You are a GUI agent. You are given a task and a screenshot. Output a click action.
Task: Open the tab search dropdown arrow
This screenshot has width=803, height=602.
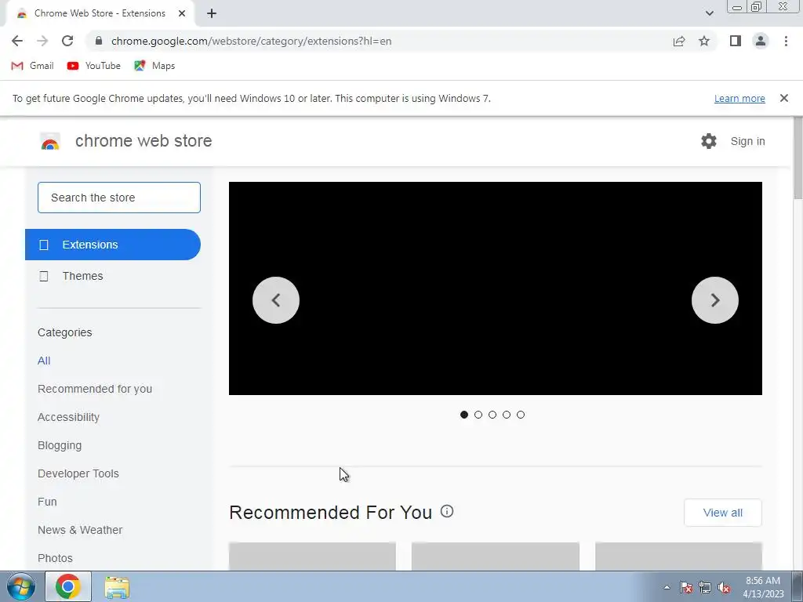tap(709, 14)
